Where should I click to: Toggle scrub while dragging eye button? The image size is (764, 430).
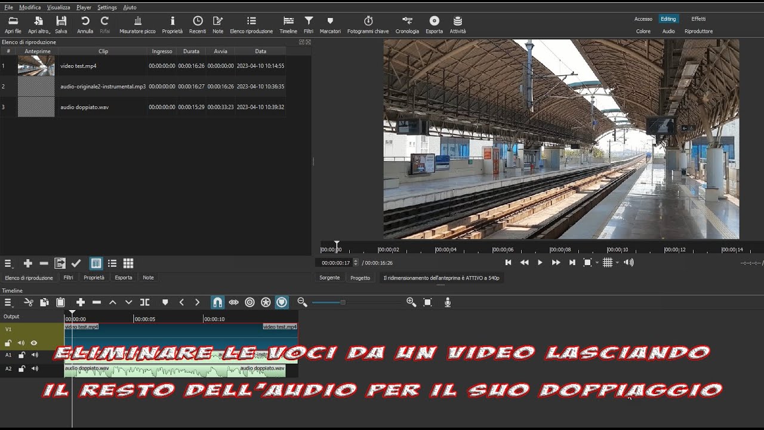point(233,303)
